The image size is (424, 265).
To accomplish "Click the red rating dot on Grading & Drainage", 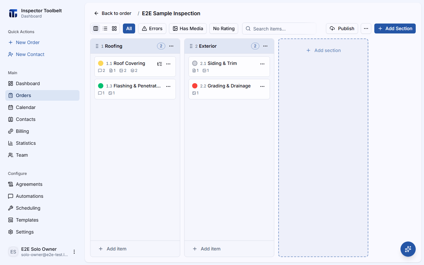I will (x=195, y=86).
